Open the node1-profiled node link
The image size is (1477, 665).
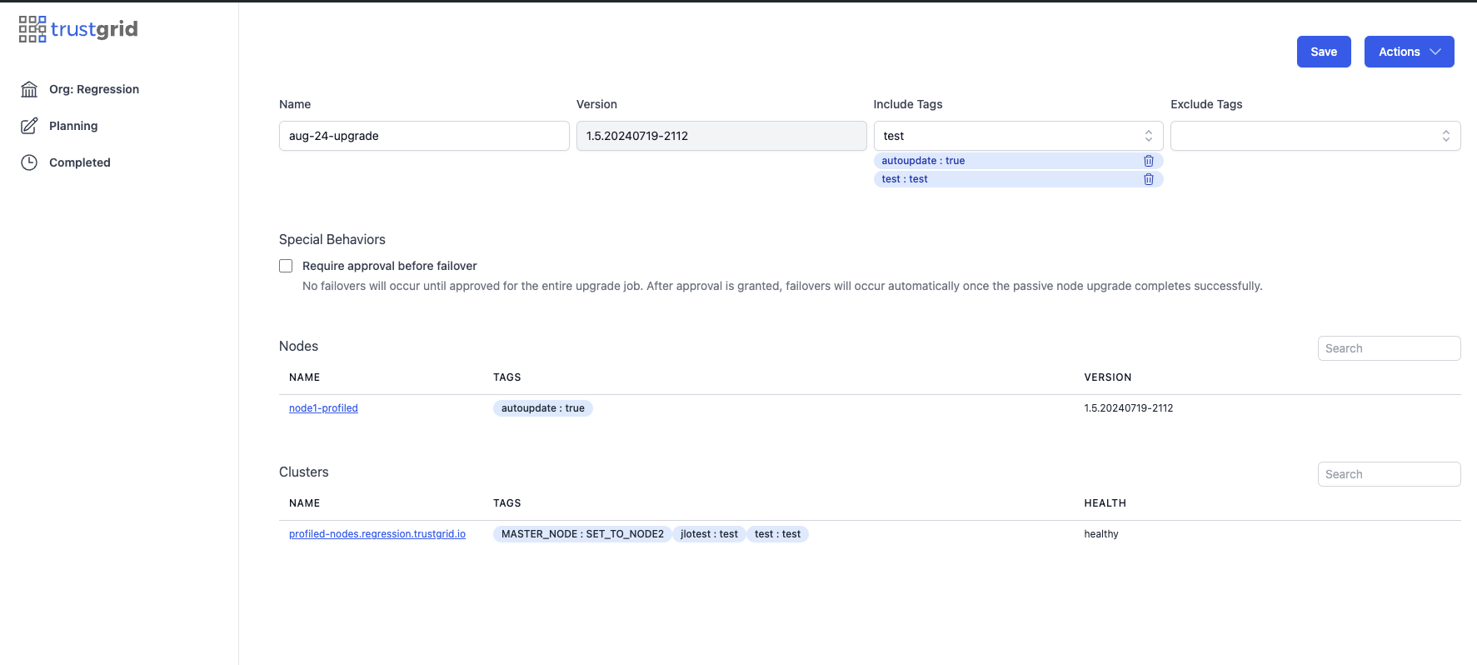point(323,408)
